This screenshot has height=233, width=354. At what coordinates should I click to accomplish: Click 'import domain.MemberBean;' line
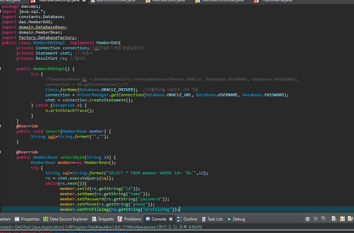(x=32, y=32)
